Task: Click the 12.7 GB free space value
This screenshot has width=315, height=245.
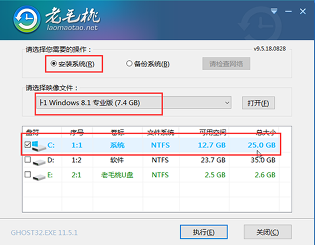Action: 212,145
